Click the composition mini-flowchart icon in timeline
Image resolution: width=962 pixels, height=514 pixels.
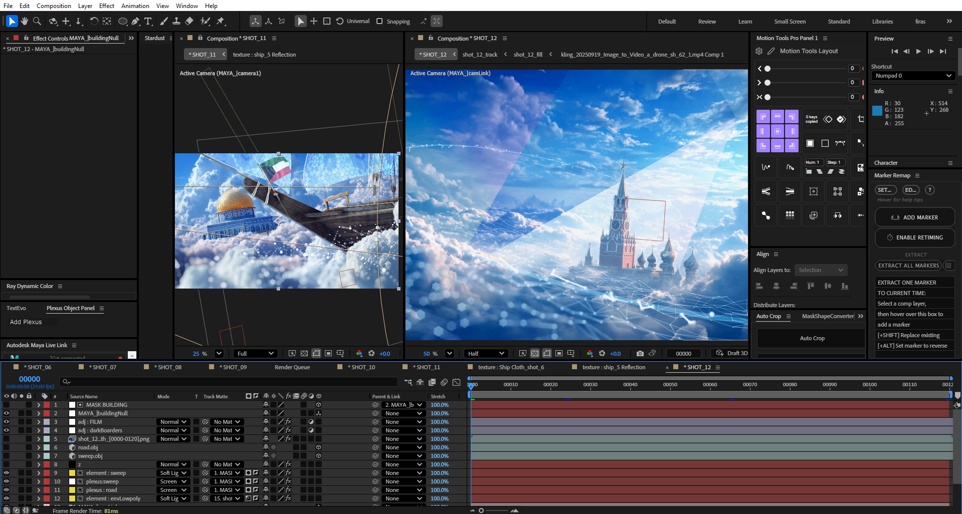409,382
